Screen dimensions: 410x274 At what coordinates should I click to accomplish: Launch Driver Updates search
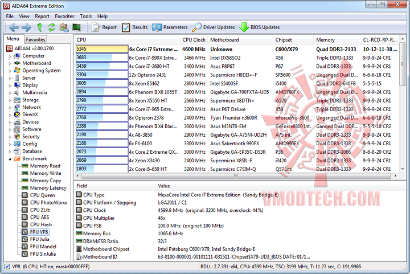pos(214,27)
